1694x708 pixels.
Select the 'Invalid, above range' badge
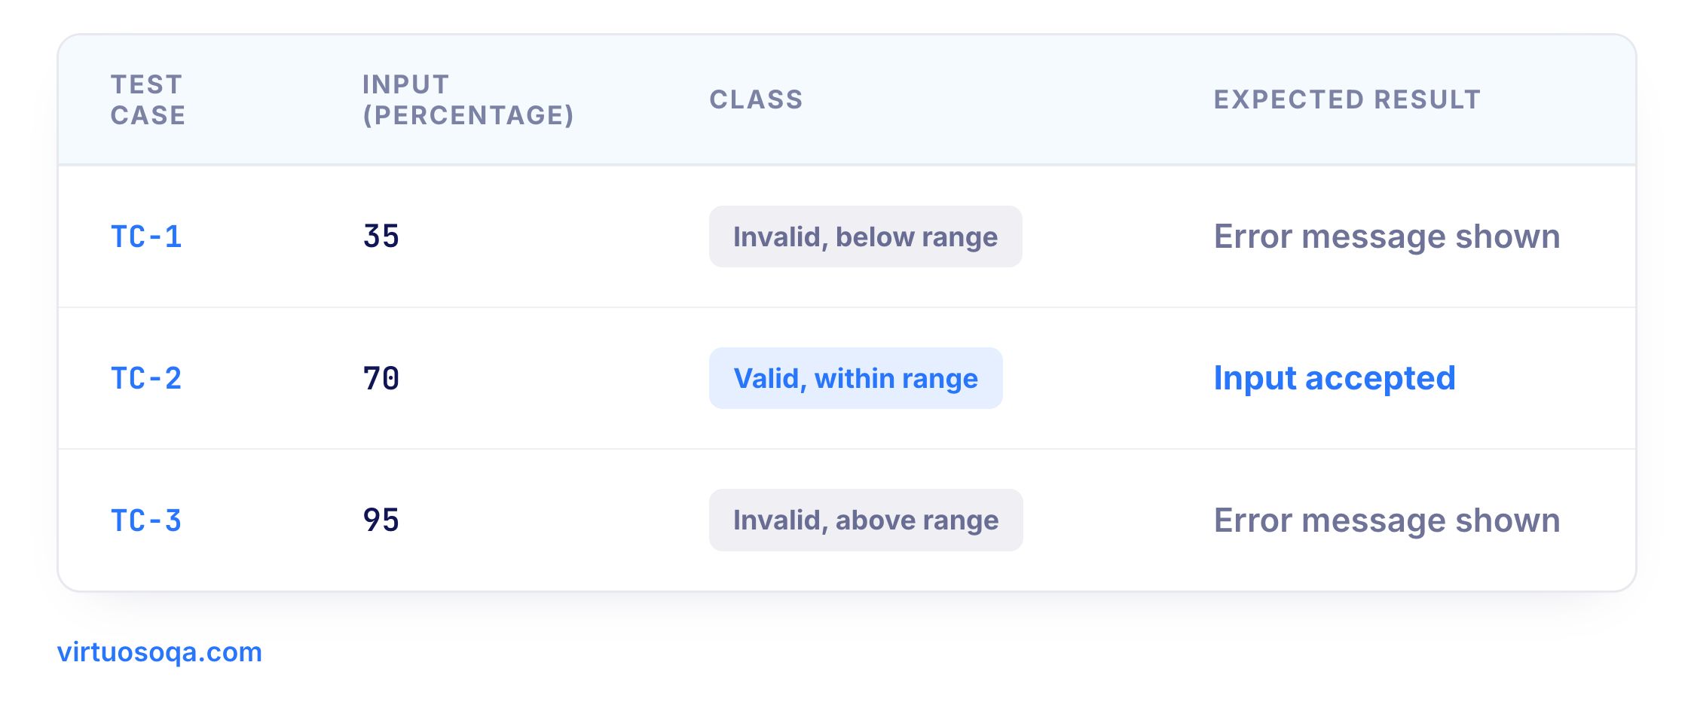pyautogui.click(x=866, y=520)
